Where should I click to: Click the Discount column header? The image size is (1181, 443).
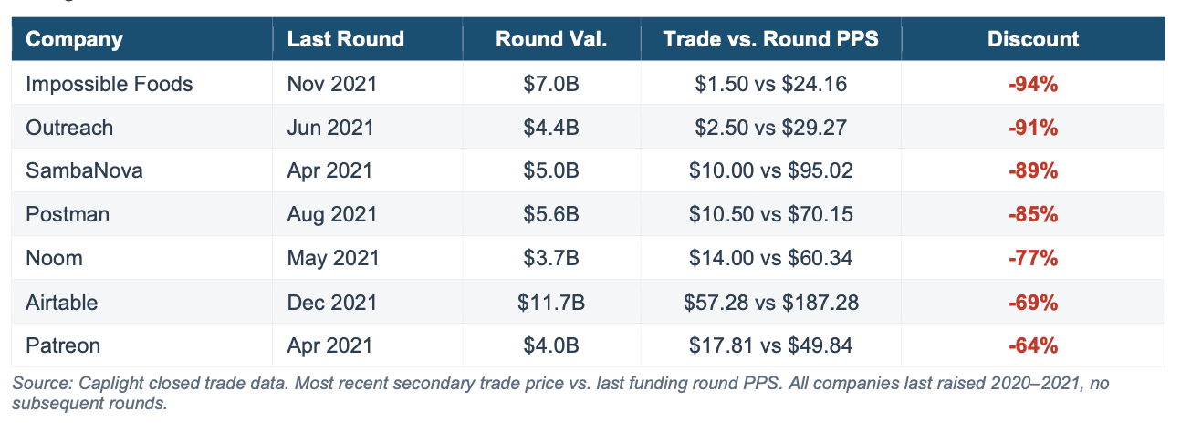1033,39
